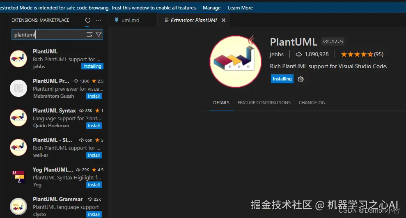Refresh the extensions marketplace list
This screenshot has width=406, height=218.
tap(88, 20)
